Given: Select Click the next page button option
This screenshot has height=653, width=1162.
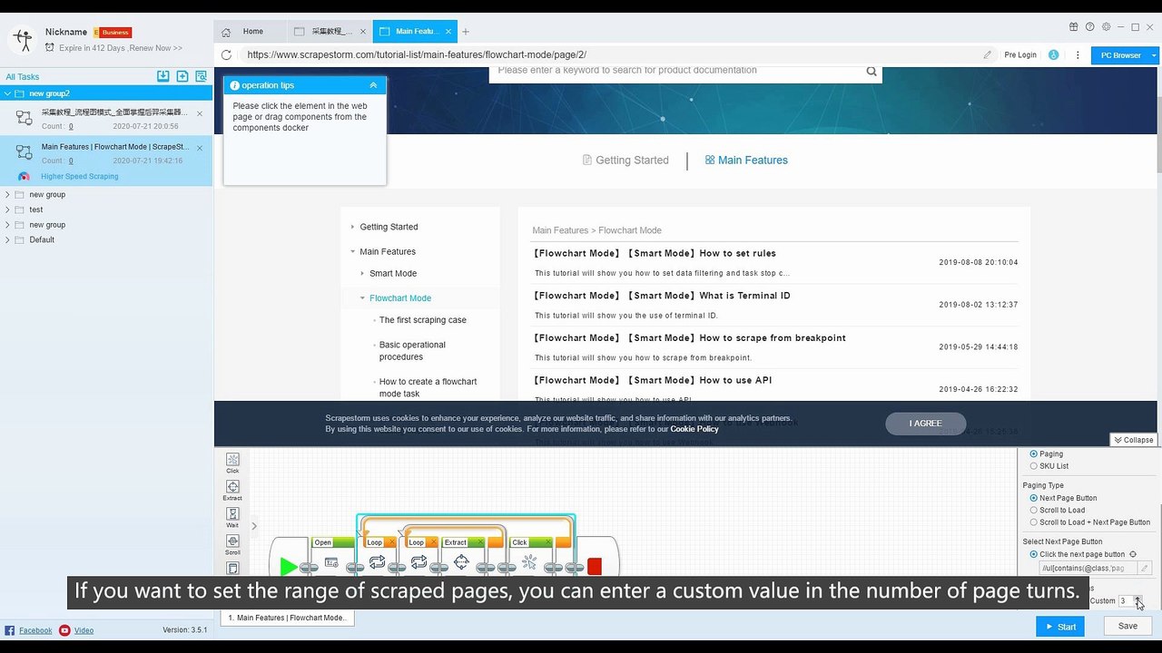Looking at the screenshot, I should click(1033, 554).
